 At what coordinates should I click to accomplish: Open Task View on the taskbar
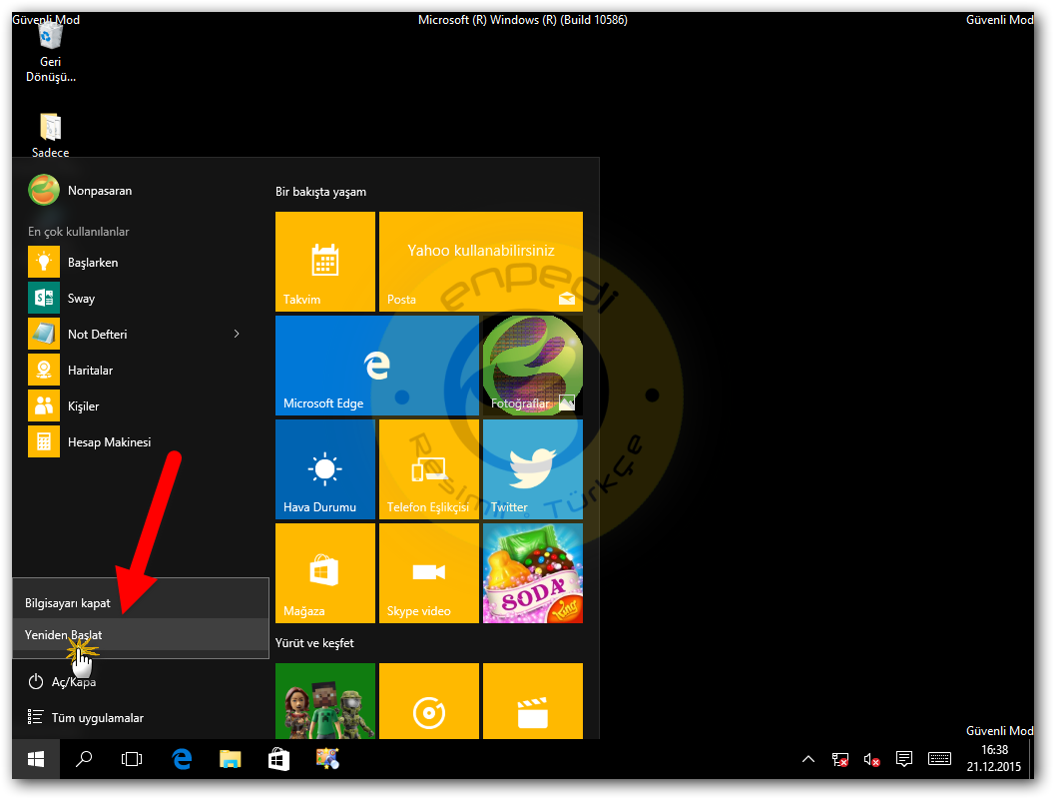click(132, 759)
